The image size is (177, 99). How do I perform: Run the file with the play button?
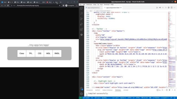[x=157, y=7]
